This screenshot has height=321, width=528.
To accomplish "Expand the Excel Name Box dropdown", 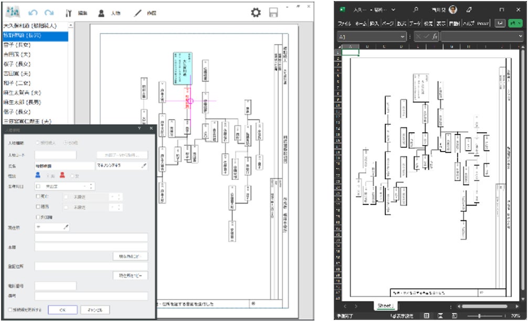I will pyautogui.click(x=403, y=37).
